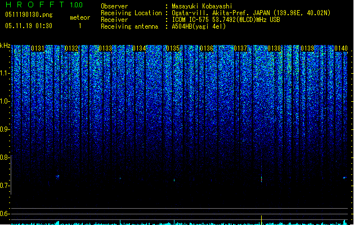Click the 0133 time marker

(x=105, y=48)
